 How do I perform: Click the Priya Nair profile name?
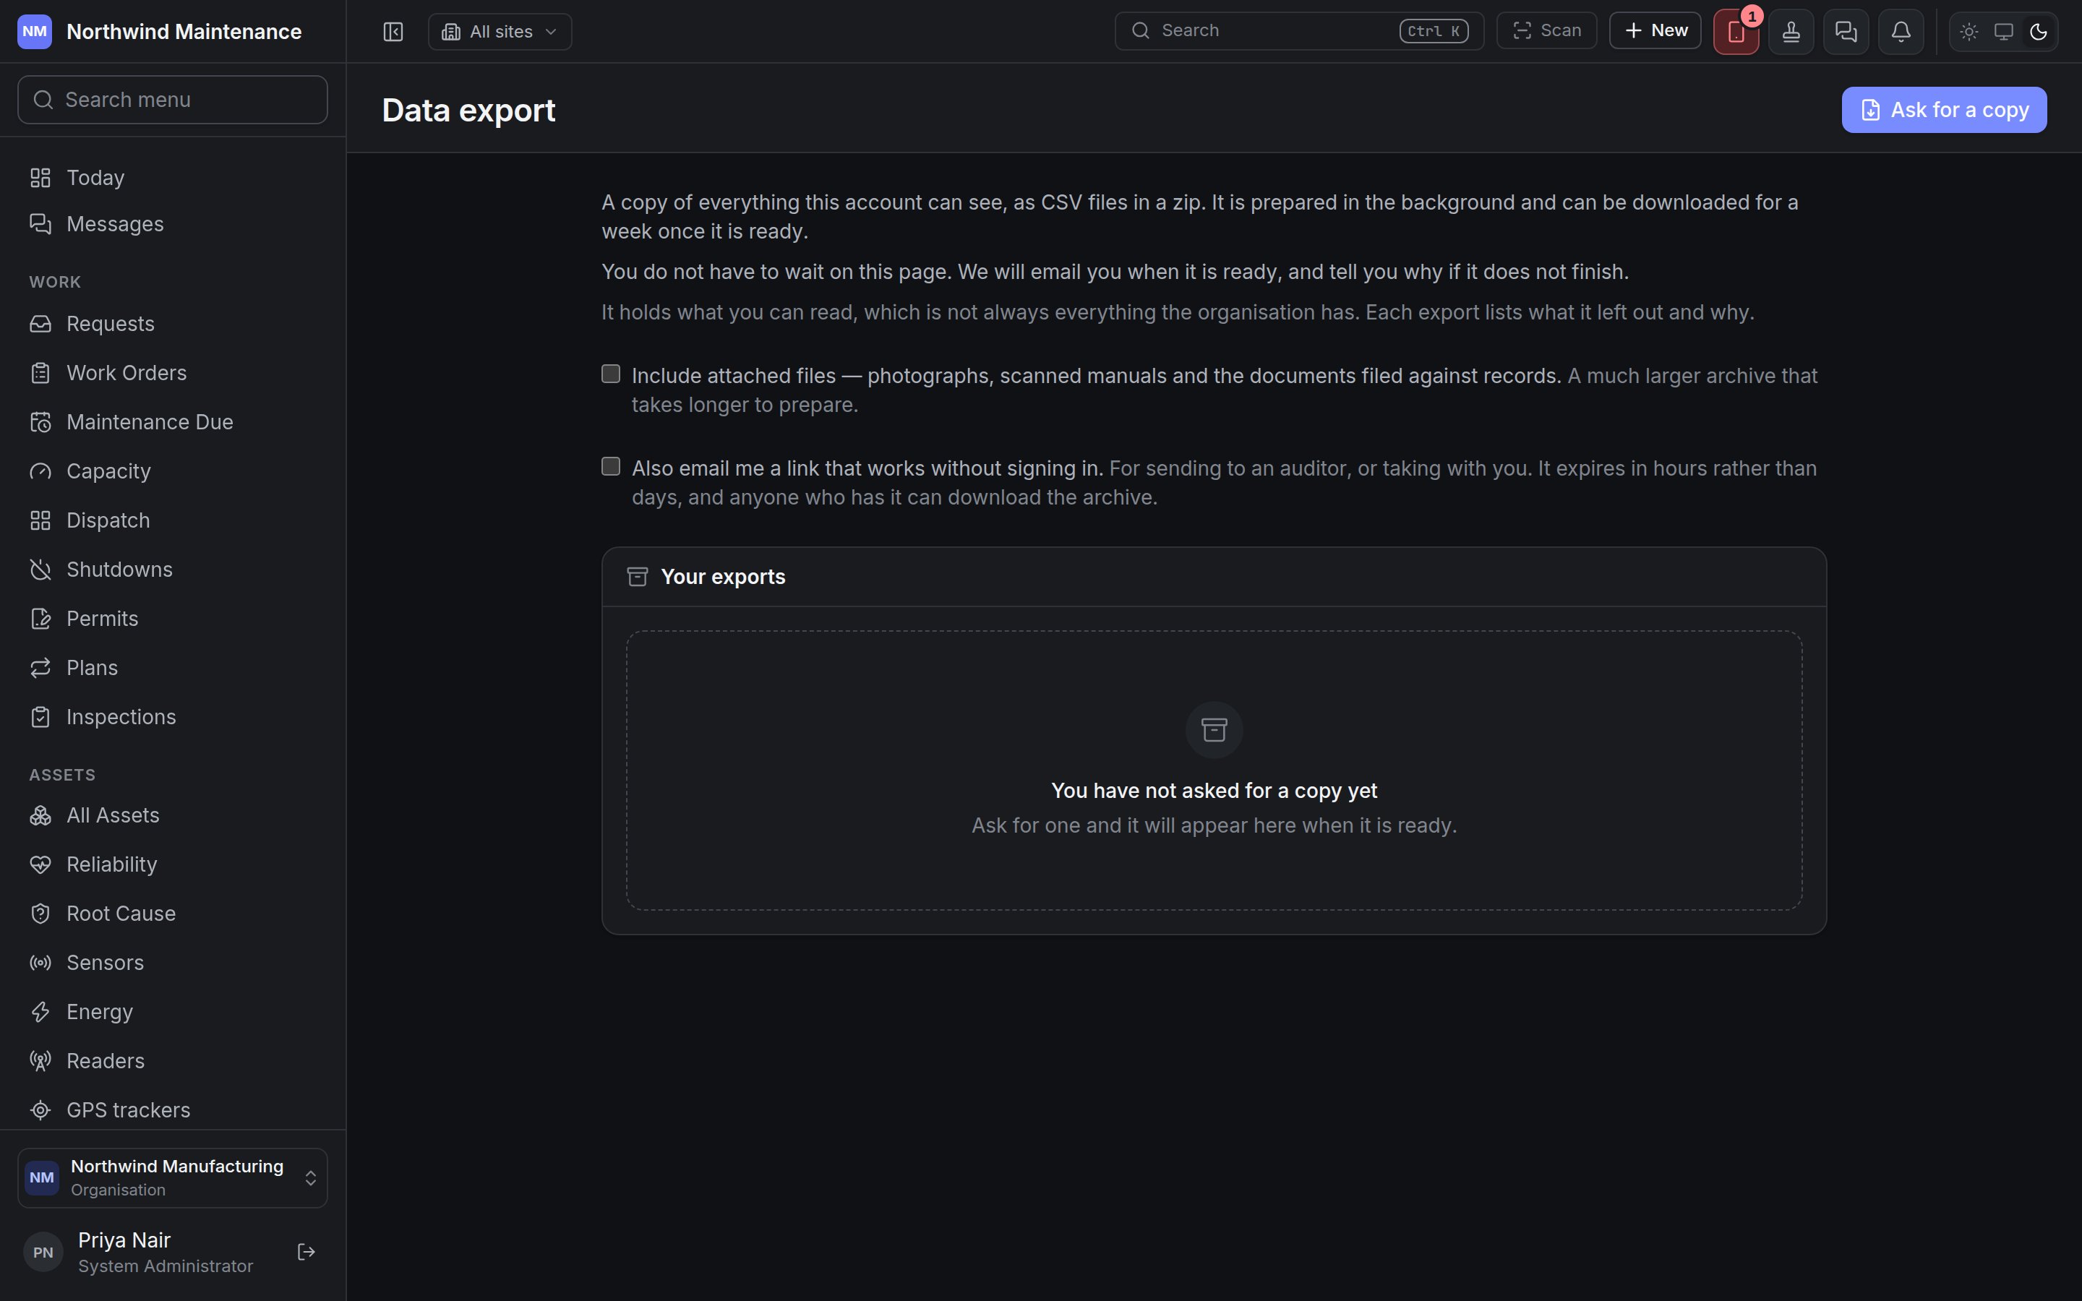125,1240
